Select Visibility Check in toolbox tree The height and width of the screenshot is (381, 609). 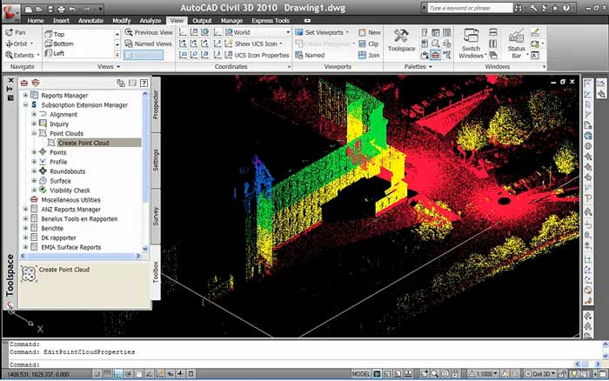coord(70,190)
